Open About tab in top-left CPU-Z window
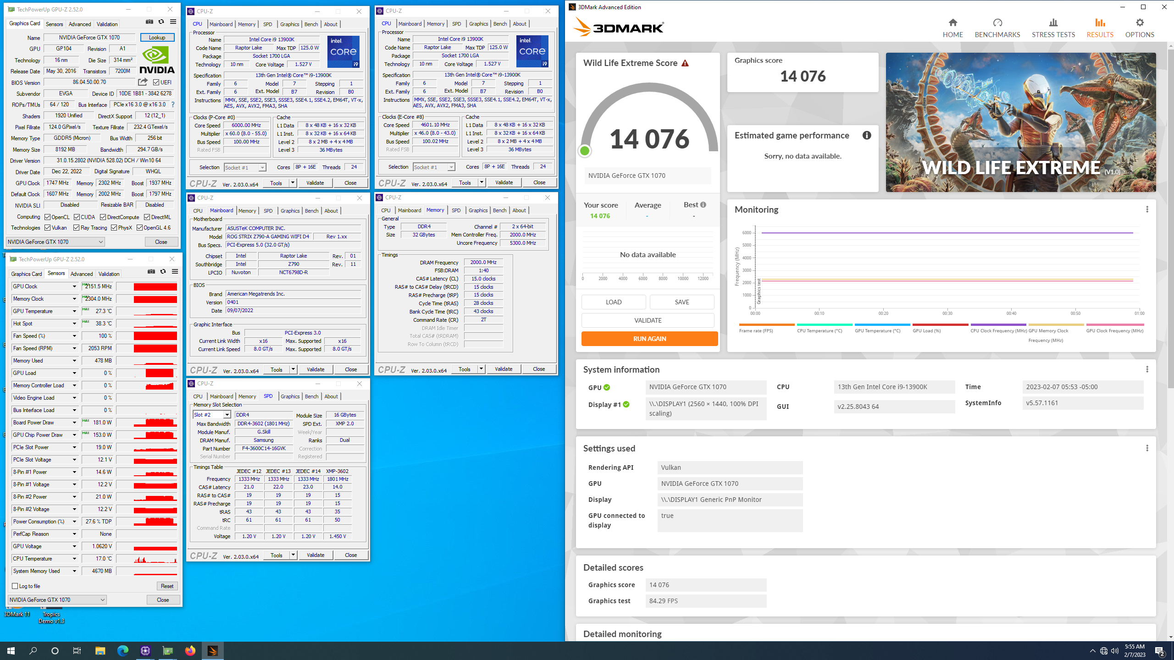The image size is (1174, 660). click(x=331, y=24)
